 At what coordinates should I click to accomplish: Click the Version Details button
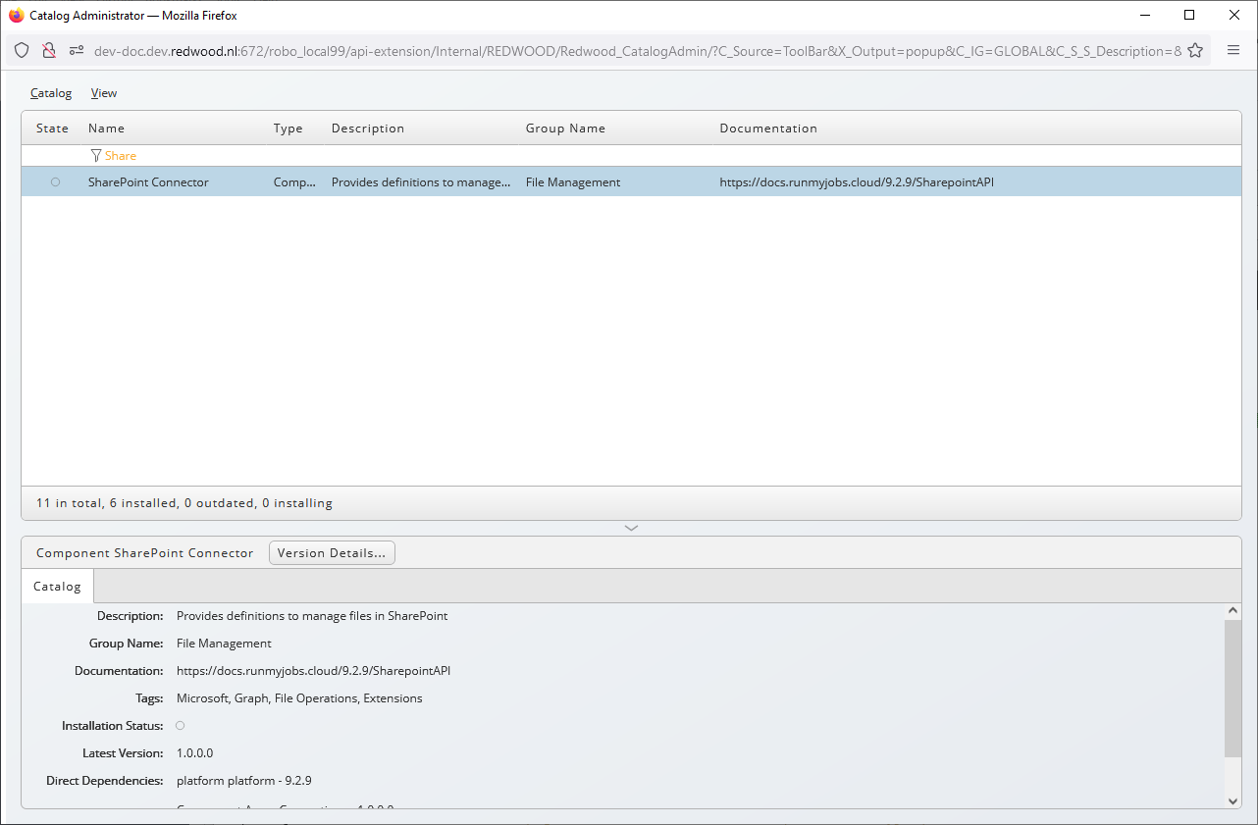(332, 553)
